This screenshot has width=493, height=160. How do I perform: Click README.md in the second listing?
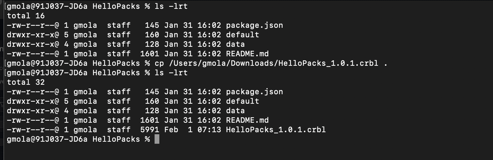247,120
